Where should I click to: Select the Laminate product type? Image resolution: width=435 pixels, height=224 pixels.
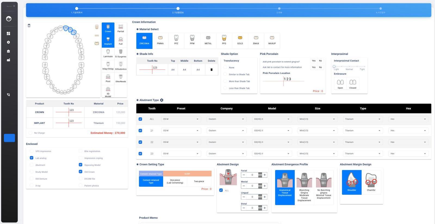[108, 53]
